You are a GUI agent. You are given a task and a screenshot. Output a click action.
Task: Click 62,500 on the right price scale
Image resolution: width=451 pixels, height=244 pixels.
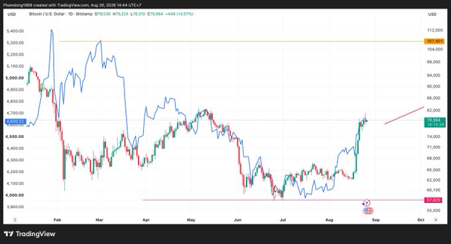click(434, 180)
